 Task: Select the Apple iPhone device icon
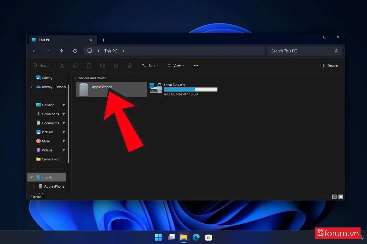[84, 89]
